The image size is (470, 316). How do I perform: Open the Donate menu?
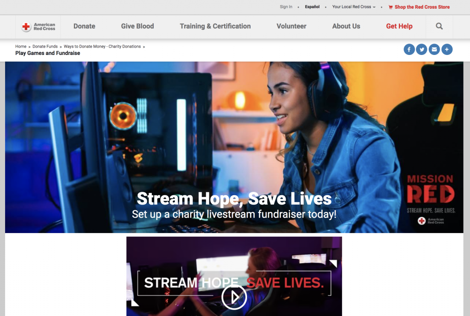84,26
